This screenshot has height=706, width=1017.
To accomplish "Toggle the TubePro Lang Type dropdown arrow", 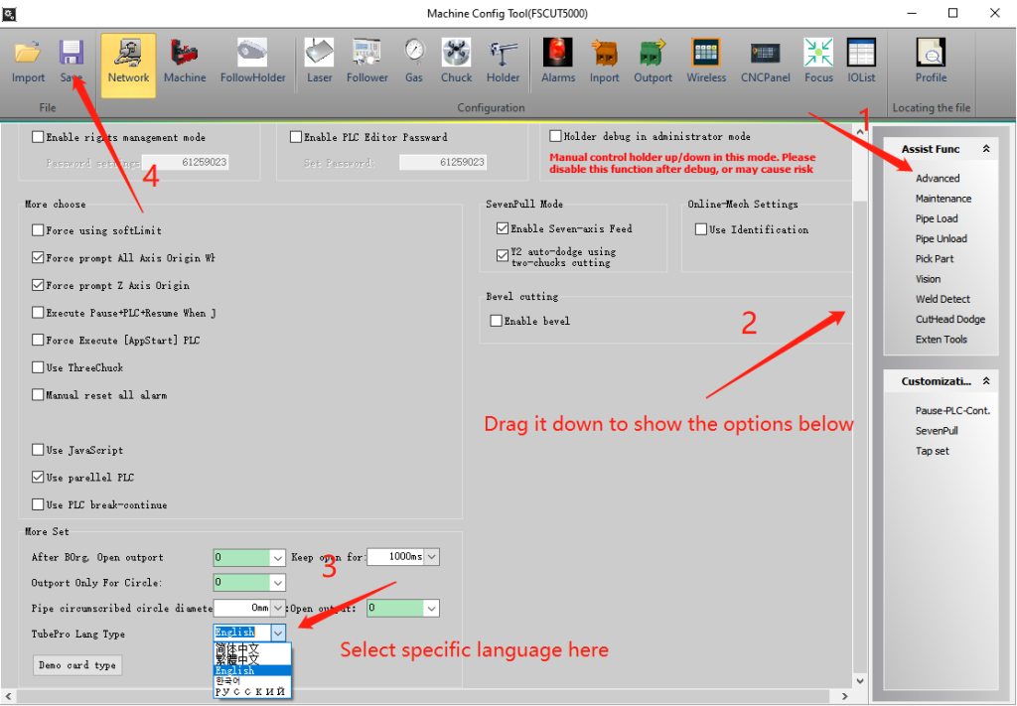I will coord(278,633).
